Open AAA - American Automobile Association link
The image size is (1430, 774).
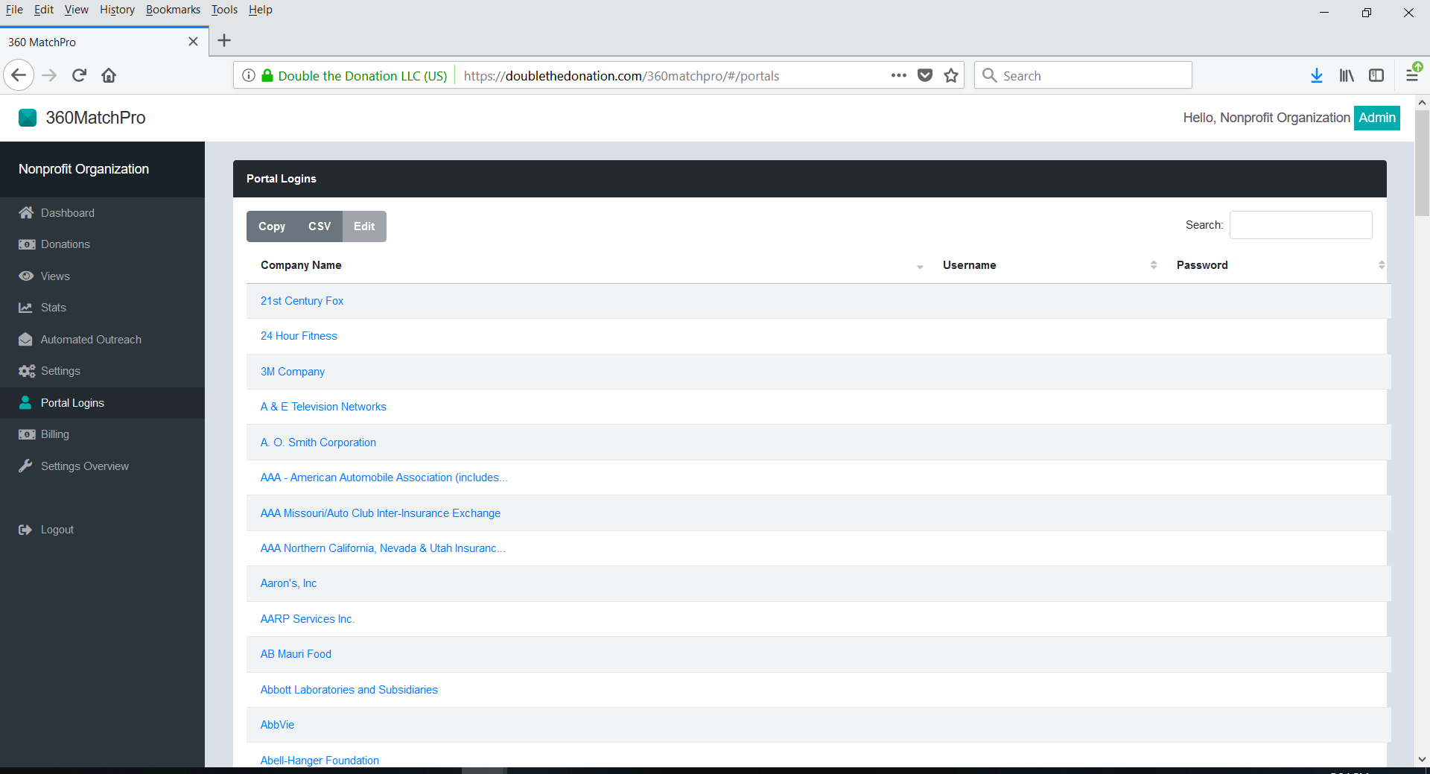pyautogui.click(x=384, y=478)
